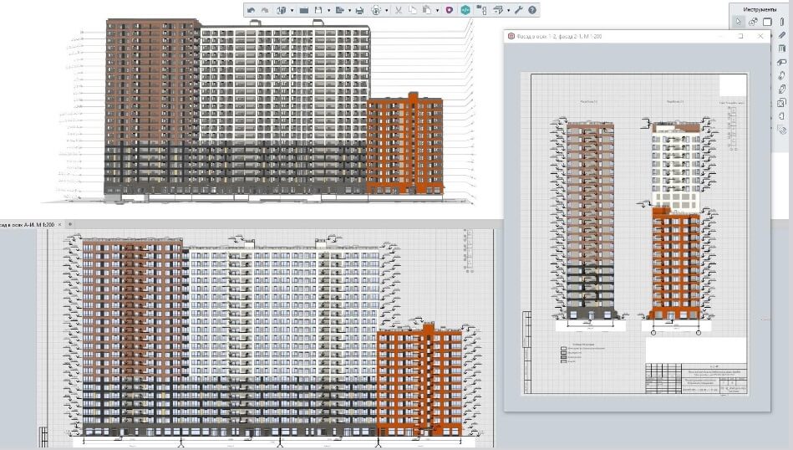
Task: Activate the Select arrow tool in Инструменты
Action: [738, 22]
